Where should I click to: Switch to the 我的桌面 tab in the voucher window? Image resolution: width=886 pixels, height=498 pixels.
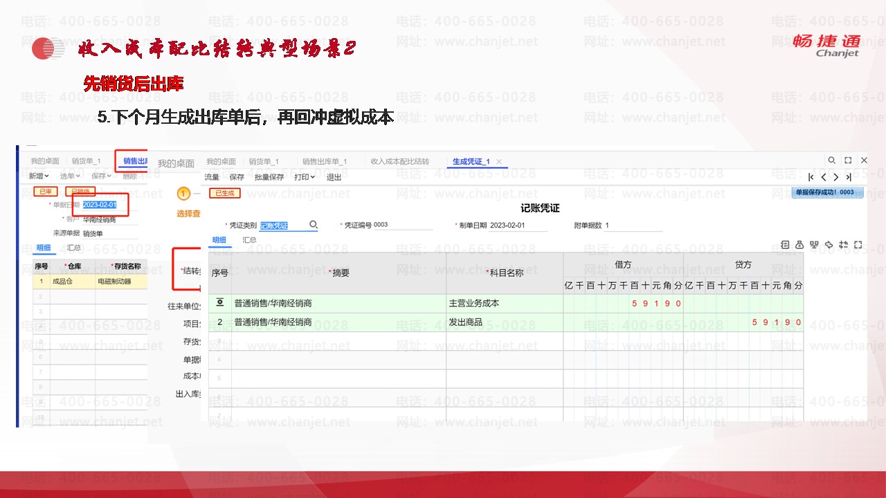point(221,162)
